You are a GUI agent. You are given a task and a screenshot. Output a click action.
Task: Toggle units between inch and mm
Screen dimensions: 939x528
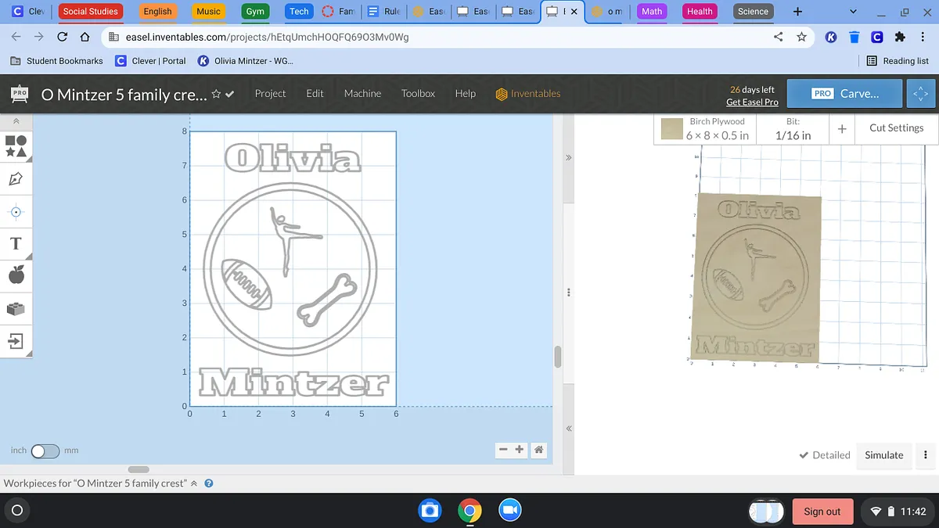pyautogui.click(x=45, y=451)
